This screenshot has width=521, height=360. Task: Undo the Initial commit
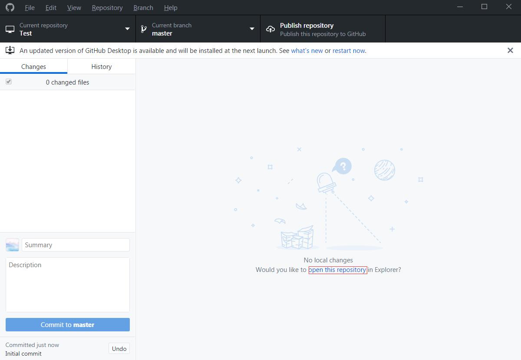pyautogui.click(x=119, y=349)
